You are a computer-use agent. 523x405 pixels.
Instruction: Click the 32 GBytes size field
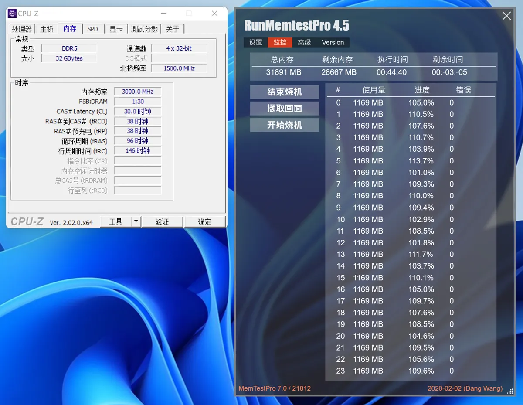pyautogui.click(x=69, y=58)
